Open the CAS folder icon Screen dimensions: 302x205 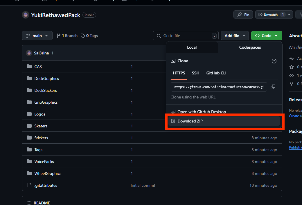29,67
